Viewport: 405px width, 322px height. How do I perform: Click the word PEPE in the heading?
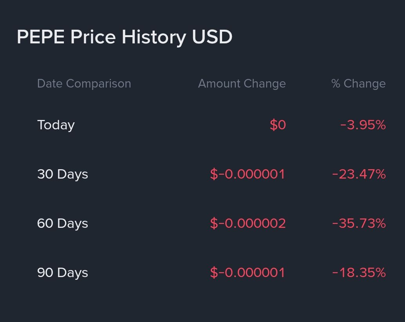(41, 37)
